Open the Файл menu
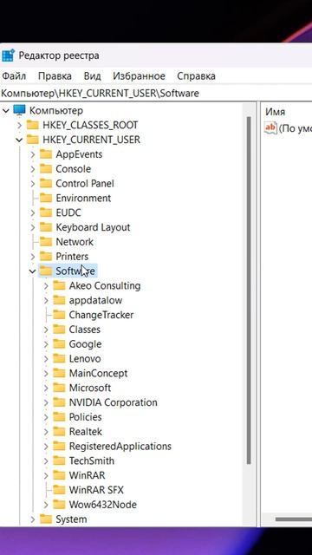Viewport: 312px width, 555px height. click(x=14, y=76)
